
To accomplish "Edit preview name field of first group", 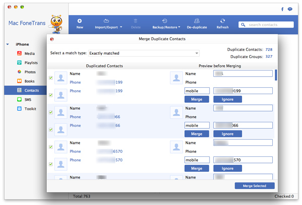I will pyautogui.click(x=243, y=74).
